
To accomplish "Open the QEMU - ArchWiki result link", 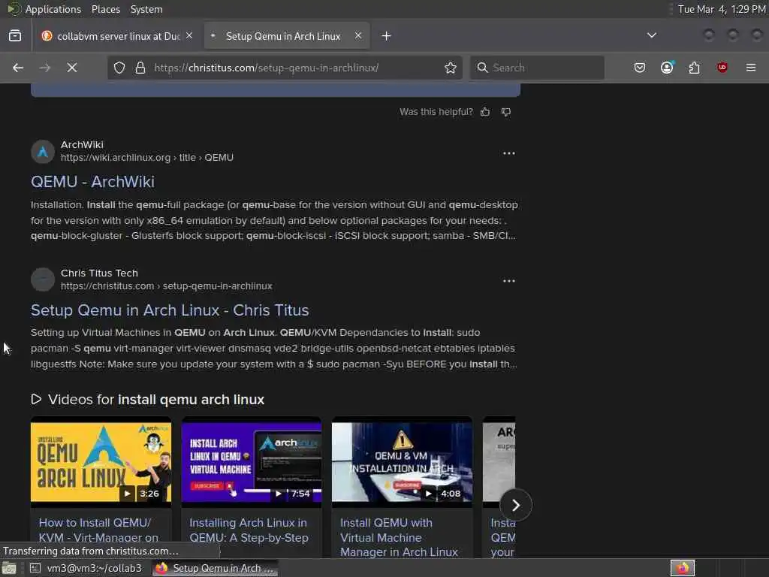I will pyautogui.click(x=92, y=182).
